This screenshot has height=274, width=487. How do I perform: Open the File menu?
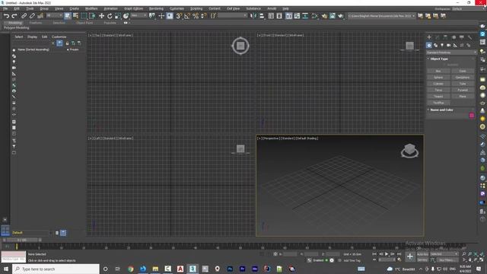click(5, 8)
